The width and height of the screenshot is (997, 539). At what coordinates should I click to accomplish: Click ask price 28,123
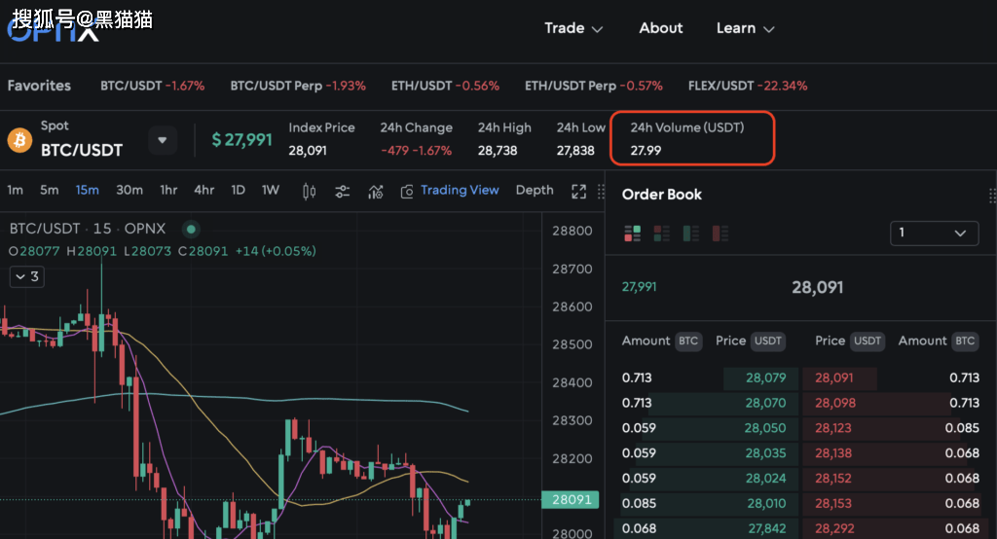click(833, 428)
